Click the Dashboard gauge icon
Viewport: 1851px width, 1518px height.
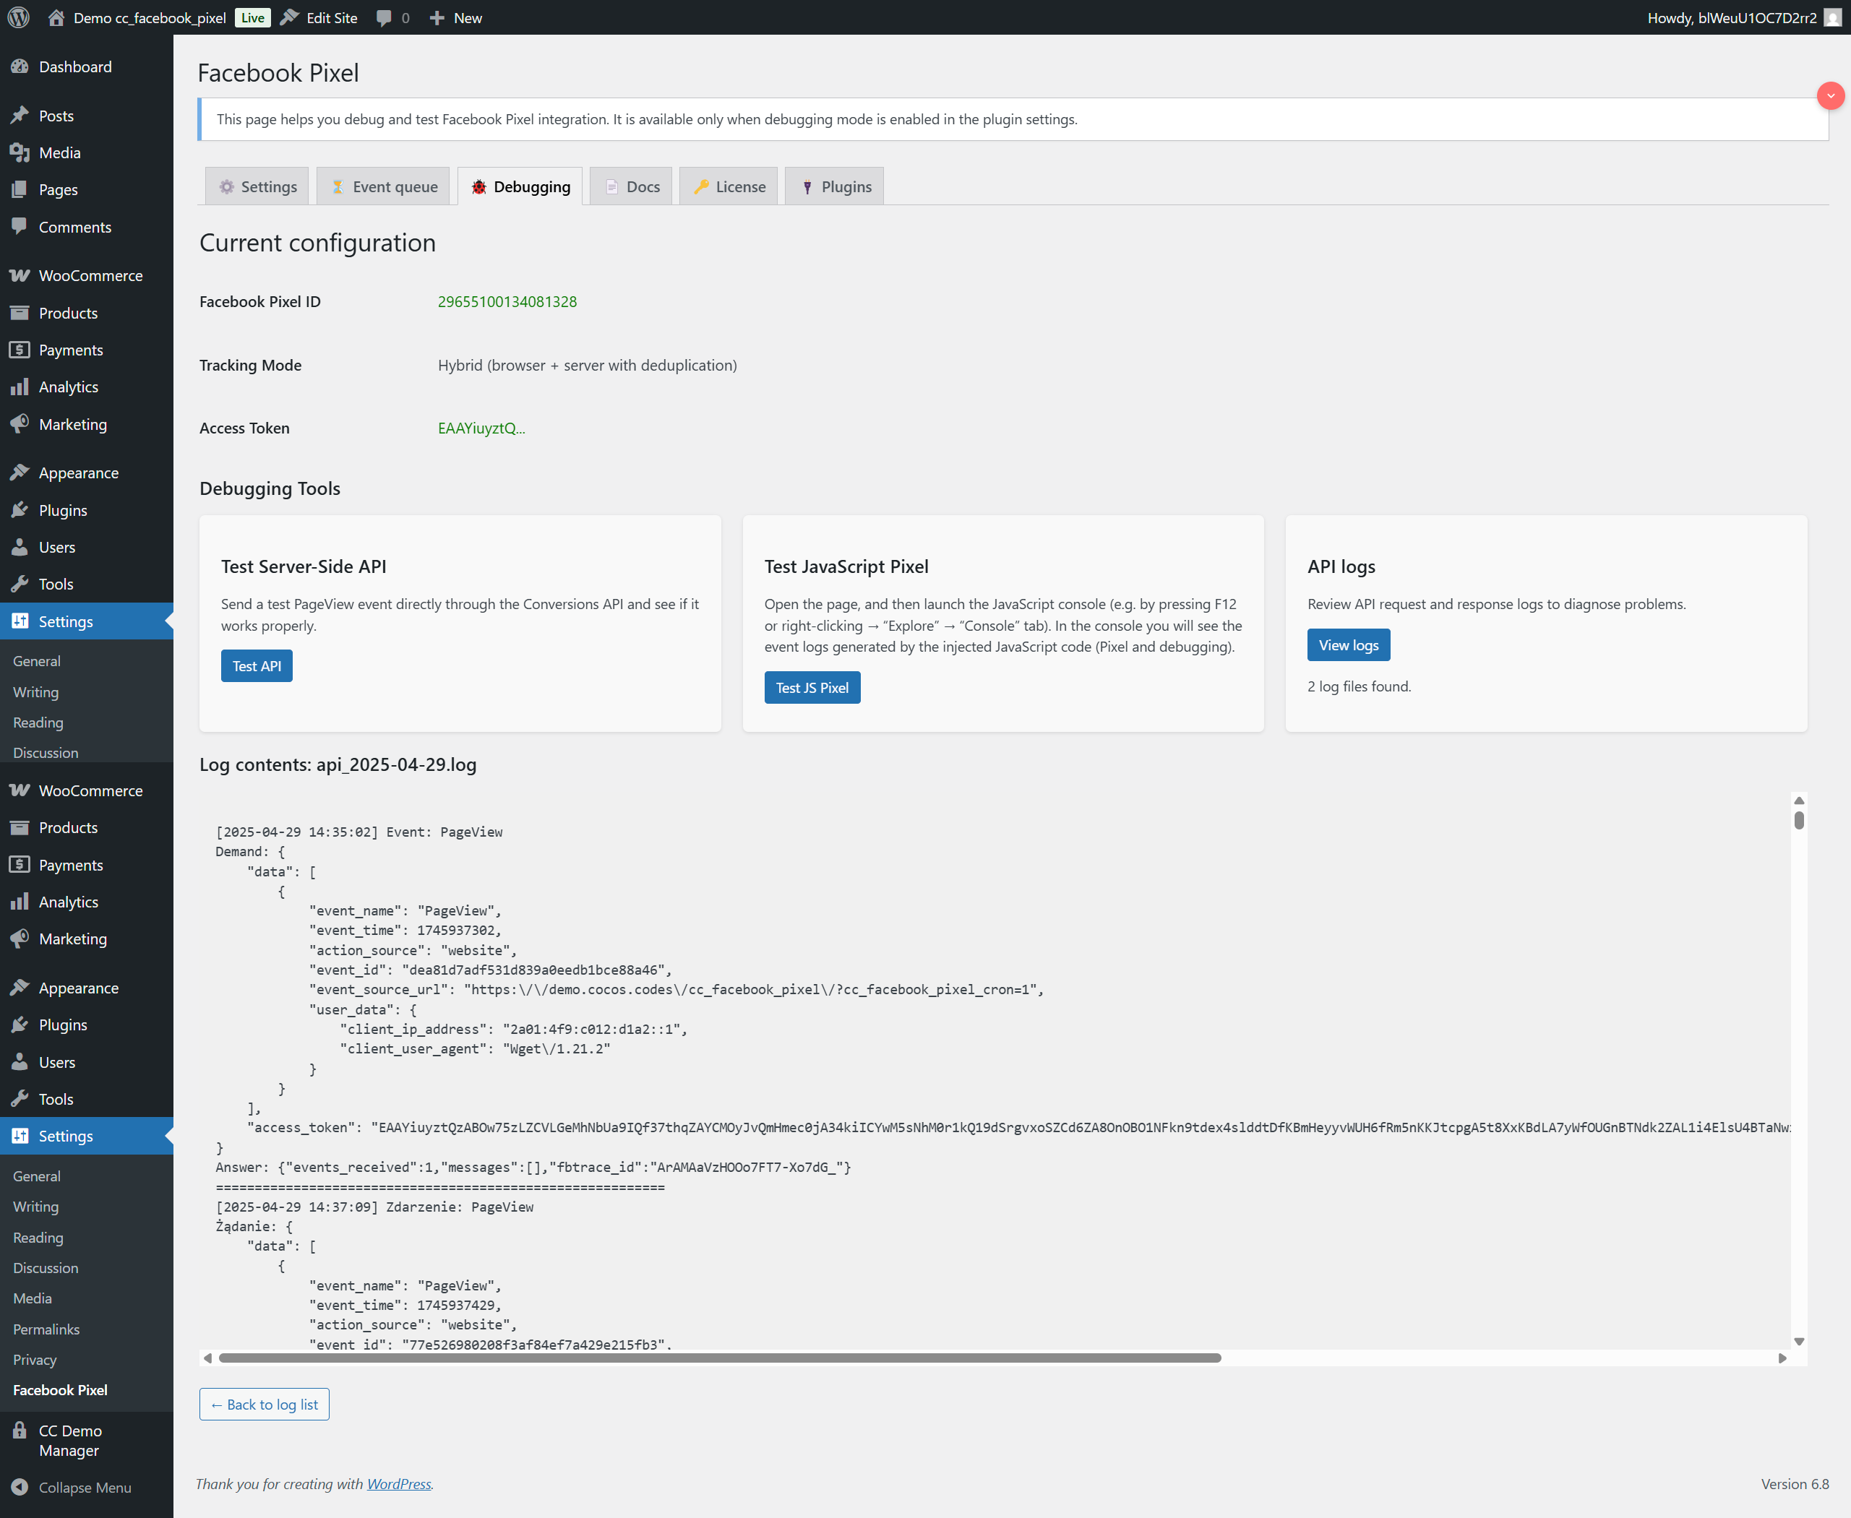point(20,66)
